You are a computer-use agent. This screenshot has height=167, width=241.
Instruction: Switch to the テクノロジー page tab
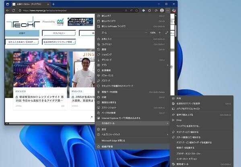click(x=59, y=33)
